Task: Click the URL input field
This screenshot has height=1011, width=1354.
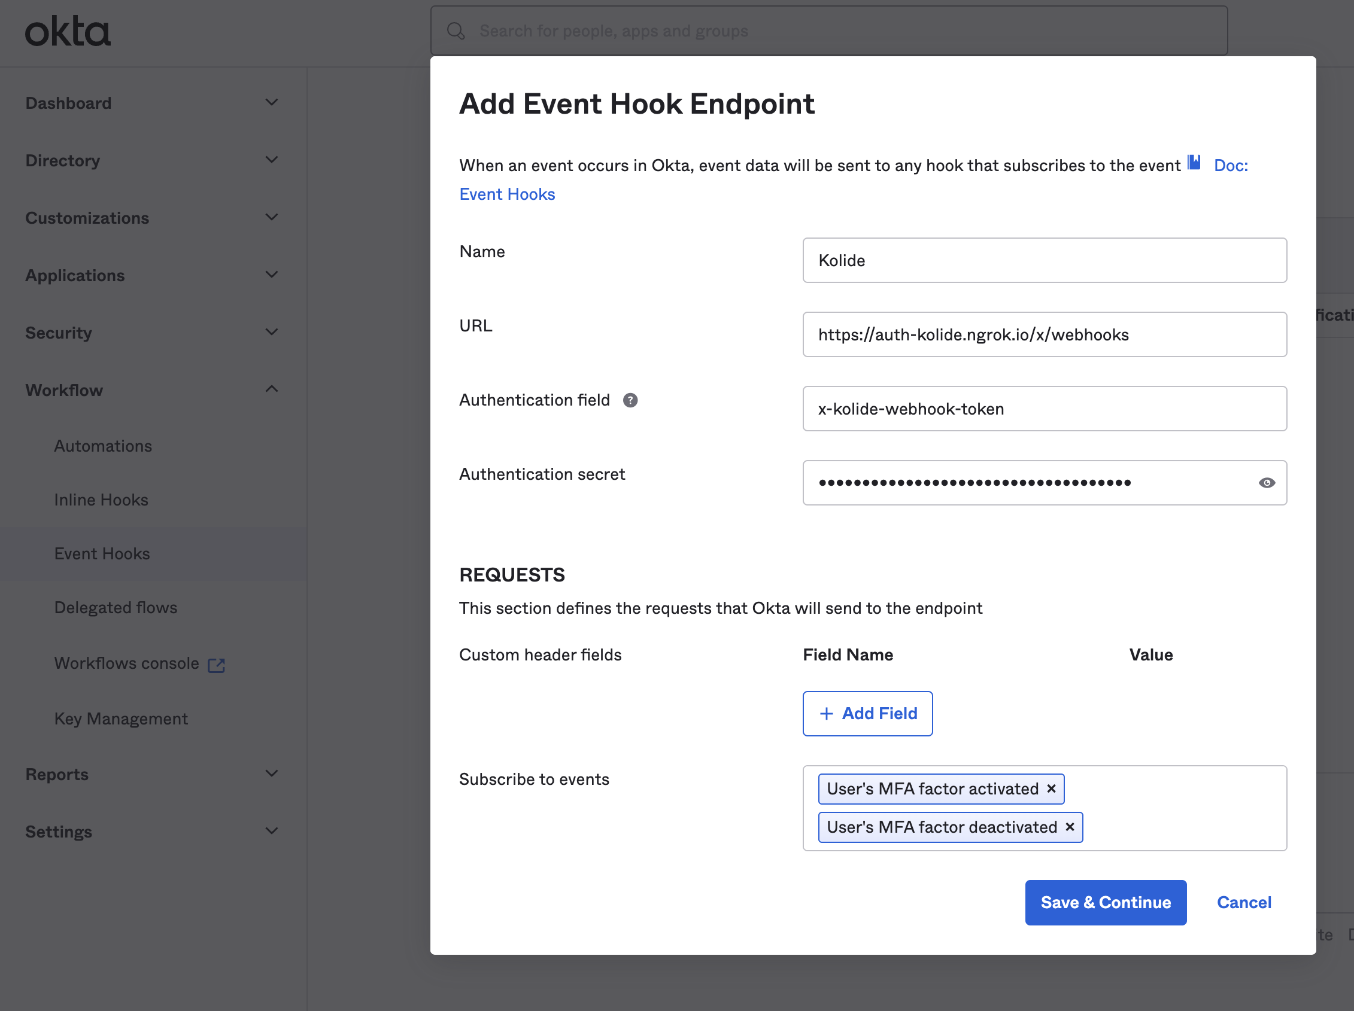Action: pos(1045,334)
